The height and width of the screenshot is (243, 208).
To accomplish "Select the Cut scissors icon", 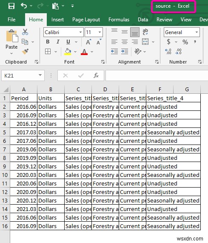I will point(25,32).
